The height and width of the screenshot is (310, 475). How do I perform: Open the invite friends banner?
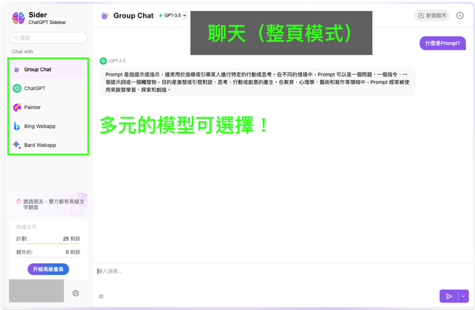click(x=48, y=204)
